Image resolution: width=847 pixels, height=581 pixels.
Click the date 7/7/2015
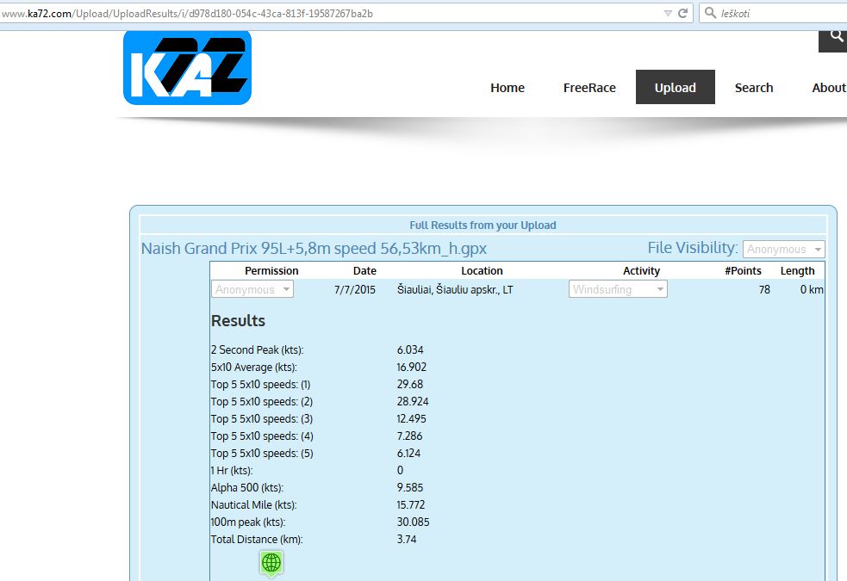click(x=354, y=290)
